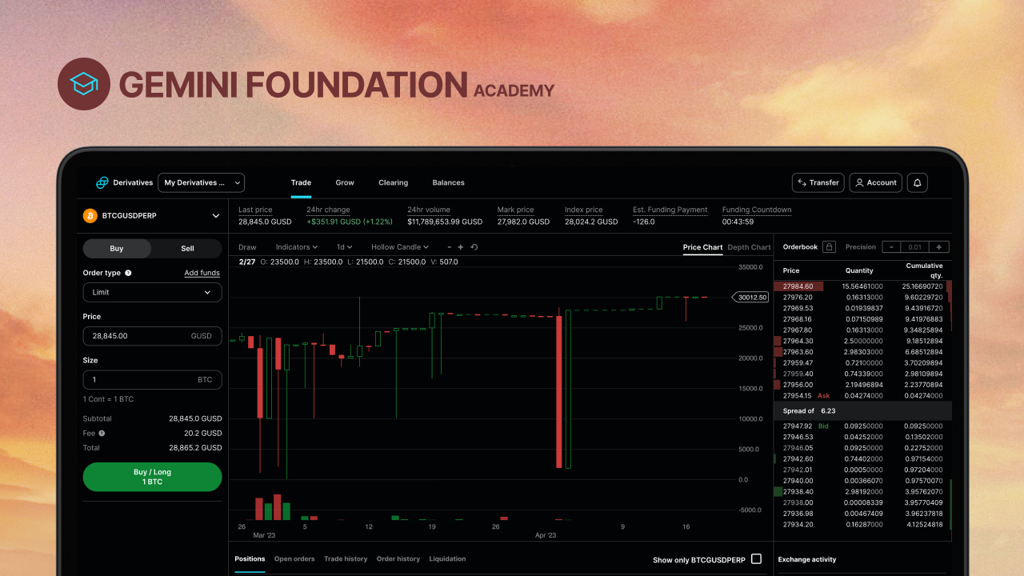Click the Fee info icon
The image size is (1024, 576).
102,433
